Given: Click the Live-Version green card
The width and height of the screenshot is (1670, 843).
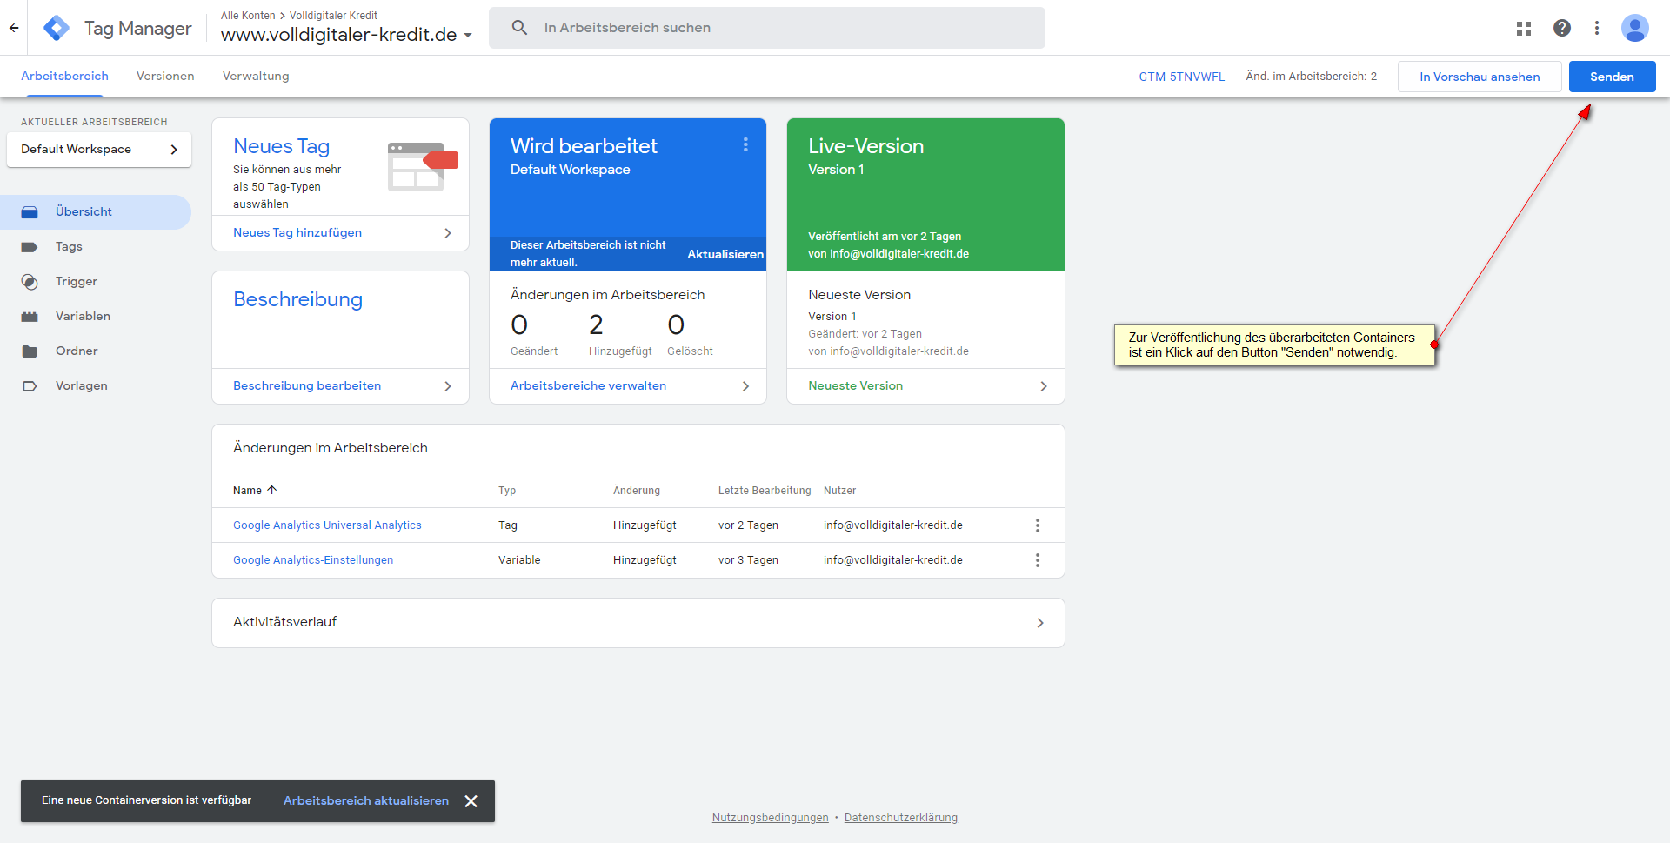Looking at the screenshot, I should 925,195.
